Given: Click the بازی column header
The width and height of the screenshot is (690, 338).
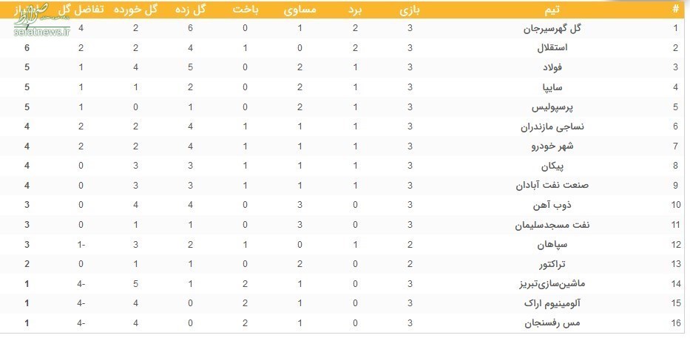Looking at the screenshot, I should (410, 10).
